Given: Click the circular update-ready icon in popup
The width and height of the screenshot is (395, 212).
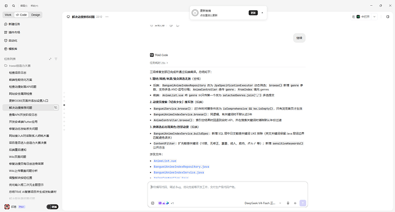Looking at the screenshot, I should pos(195,13).
